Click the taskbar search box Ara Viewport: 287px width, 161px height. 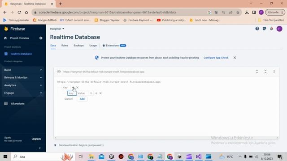point(43,157)
